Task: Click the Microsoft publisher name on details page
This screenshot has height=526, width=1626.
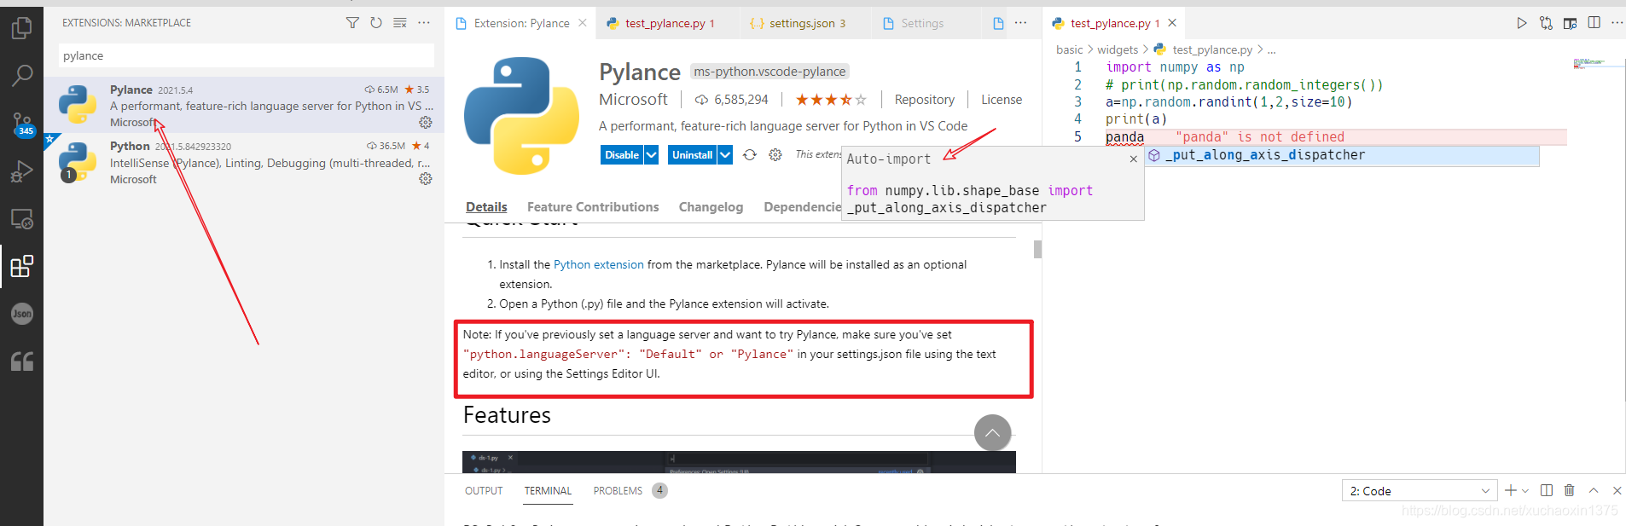Action: (633, 100)
